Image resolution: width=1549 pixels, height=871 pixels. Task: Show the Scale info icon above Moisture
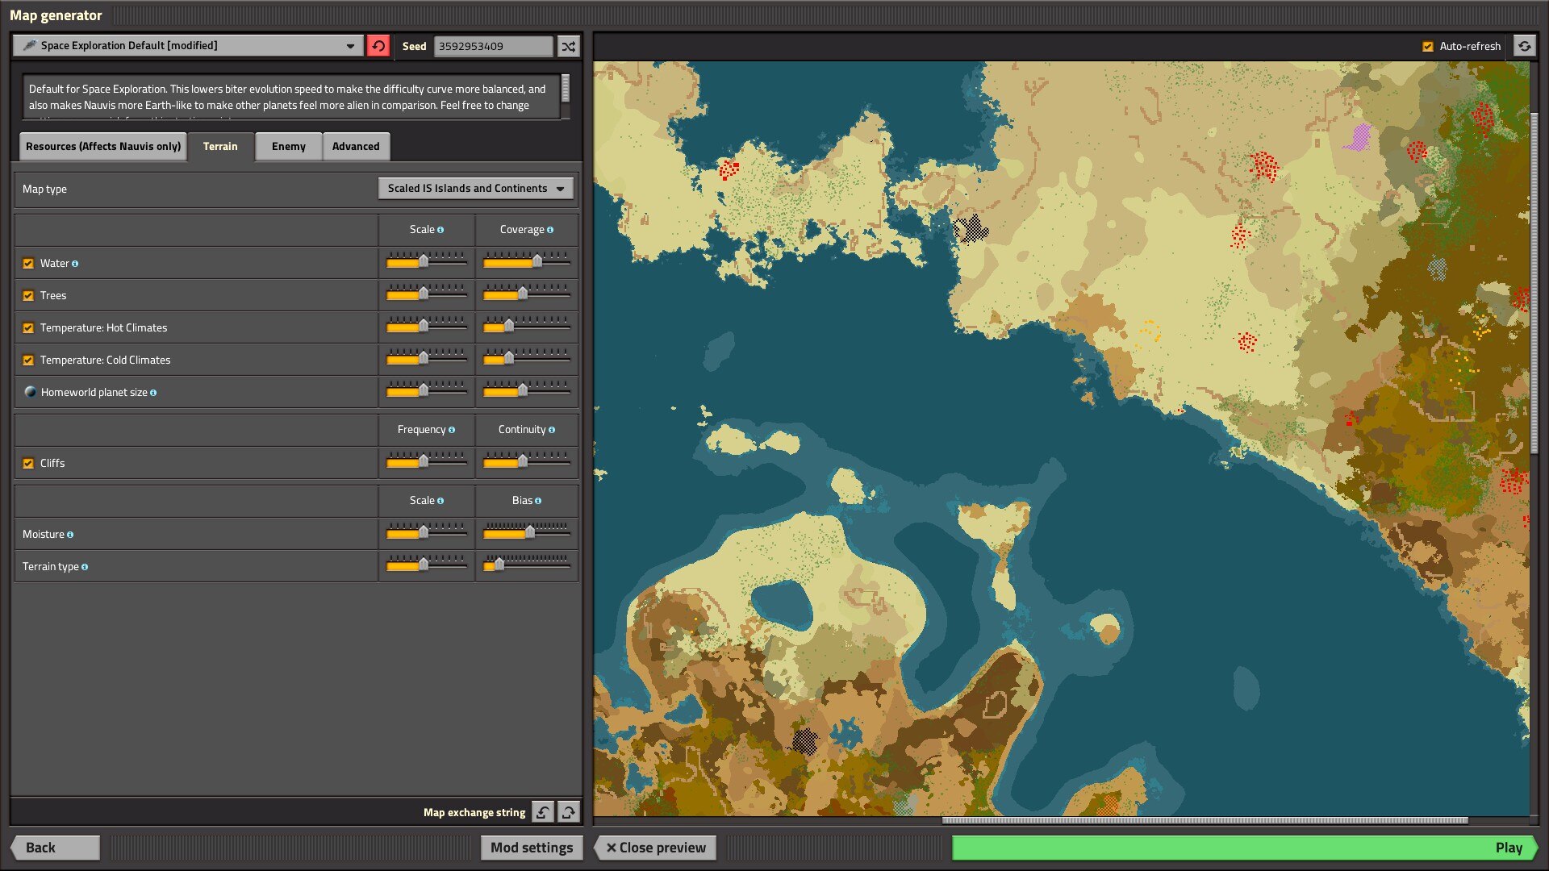(x=440, y=501)
